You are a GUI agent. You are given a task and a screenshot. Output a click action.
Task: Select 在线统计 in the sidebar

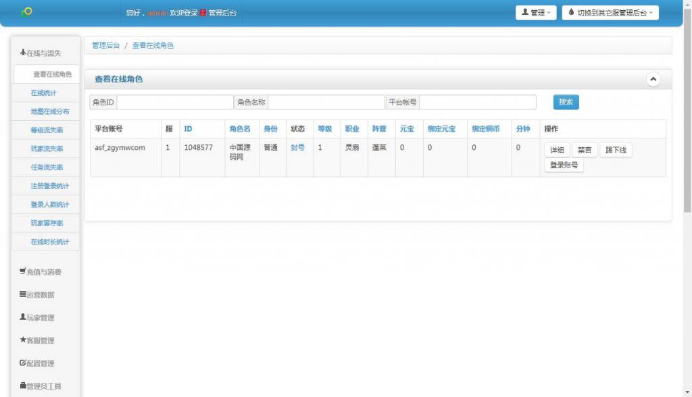(x=44, y=92)
